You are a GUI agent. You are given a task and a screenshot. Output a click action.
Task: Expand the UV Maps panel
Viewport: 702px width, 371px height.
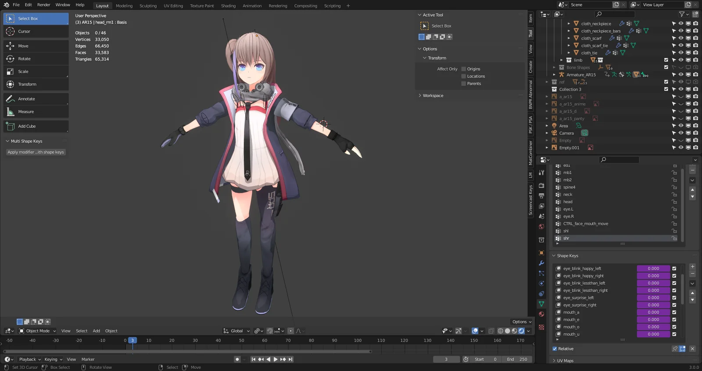click(x=554, y=361)
